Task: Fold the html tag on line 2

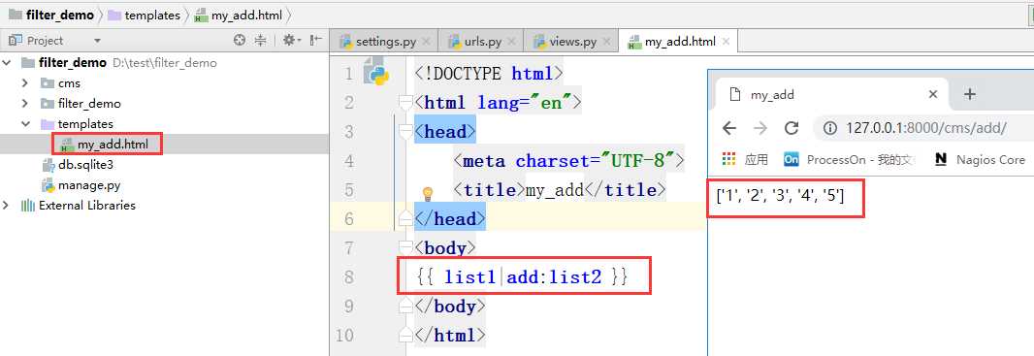Action: point(405,102)
